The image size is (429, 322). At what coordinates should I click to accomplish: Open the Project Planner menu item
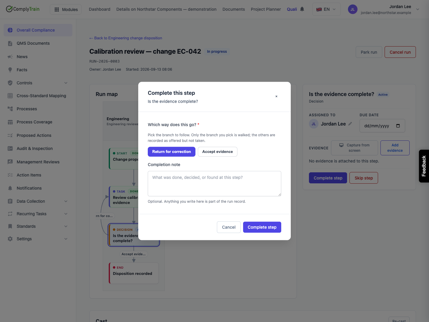point(266,9)
